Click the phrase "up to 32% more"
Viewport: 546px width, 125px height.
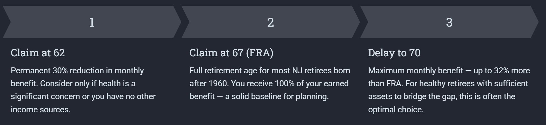point(501,71)
